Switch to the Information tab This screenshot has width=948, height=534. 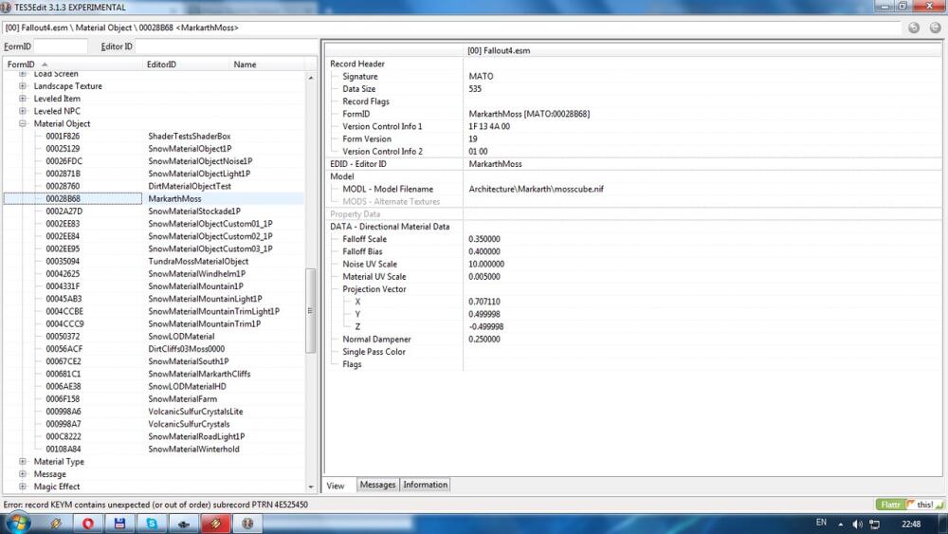click(x=425, y=485)
